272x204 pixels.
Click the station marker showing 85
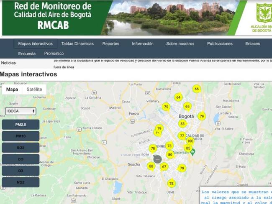[x=188, y=148]
